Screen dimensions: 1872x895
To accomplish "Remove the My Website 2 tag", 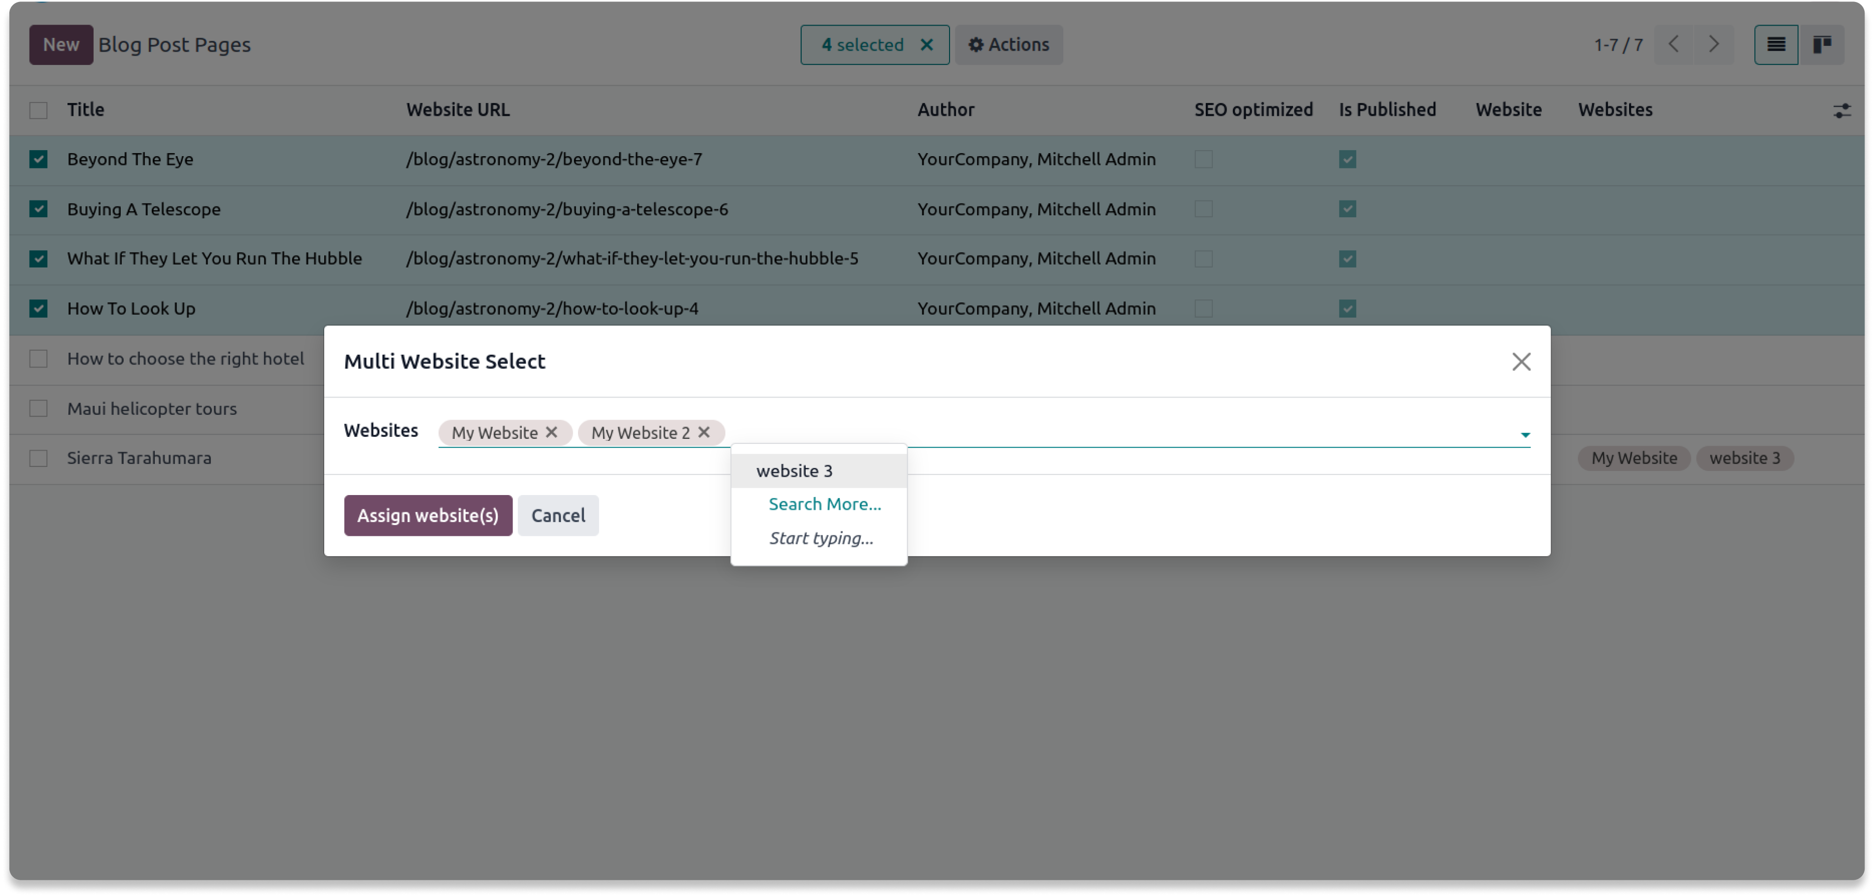I will click(704, 432).
